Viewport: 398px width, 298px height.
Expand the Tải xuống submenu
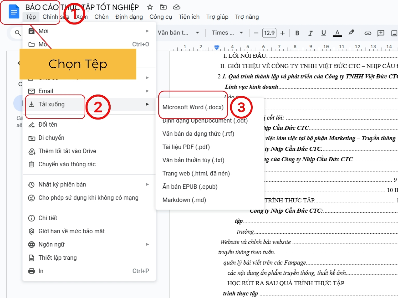pos(89,104)
